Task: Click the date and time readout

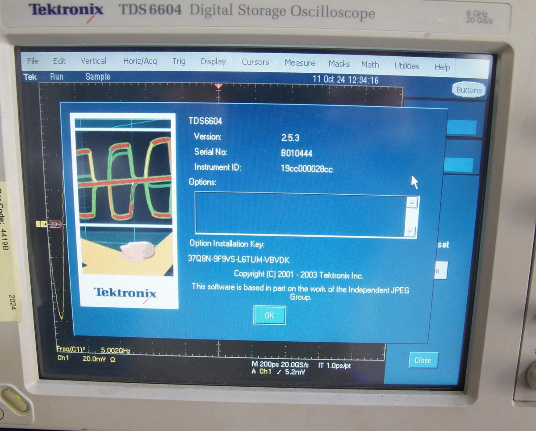Action: [345, 80]
